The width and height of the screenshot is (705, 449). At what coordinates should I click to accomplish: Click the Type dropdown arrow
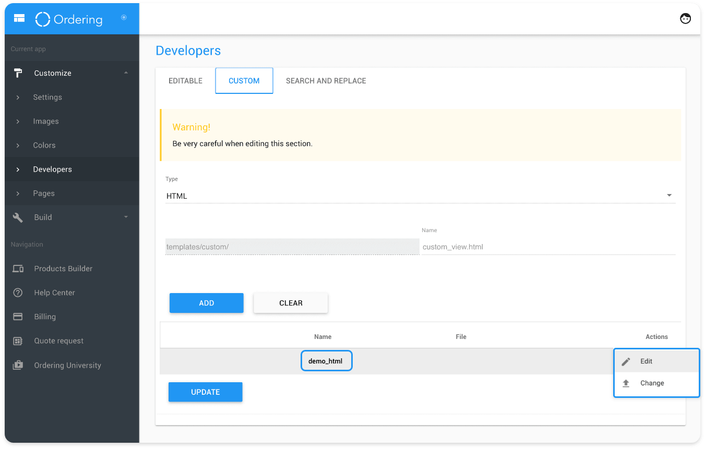coord(669,196)
